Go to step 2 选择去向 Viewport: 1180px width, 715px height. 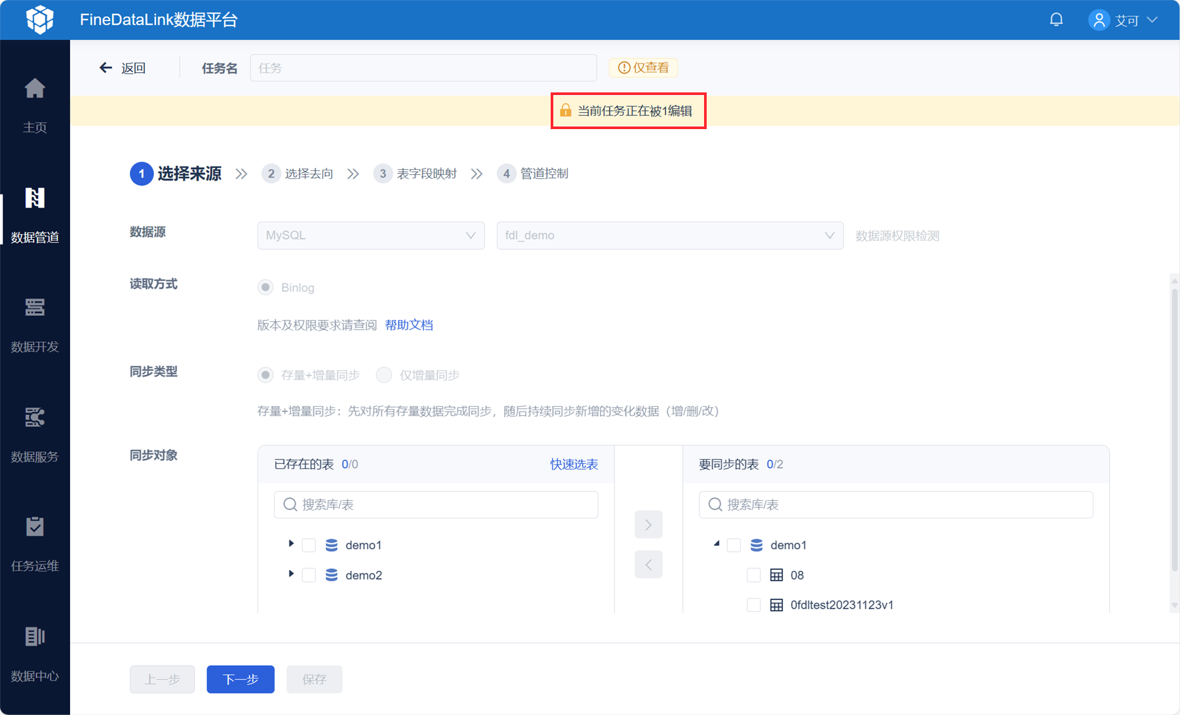[x=297, y=174]
